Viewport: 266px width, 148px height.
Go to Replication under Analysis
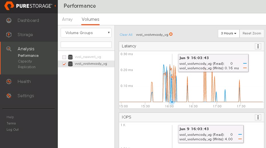(27, 67)
